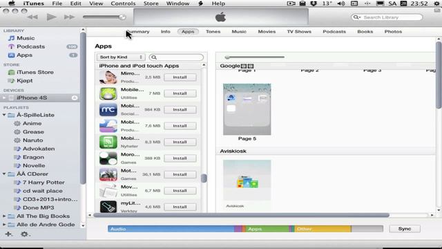The image size is (442, 249).
Task: Open Apps library in sidebar
Action: point(24,55)
